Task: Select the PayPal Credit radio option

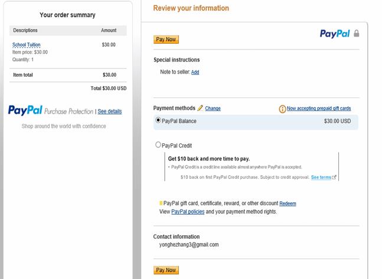Action: pyautogui.click(x=158, y=145)
